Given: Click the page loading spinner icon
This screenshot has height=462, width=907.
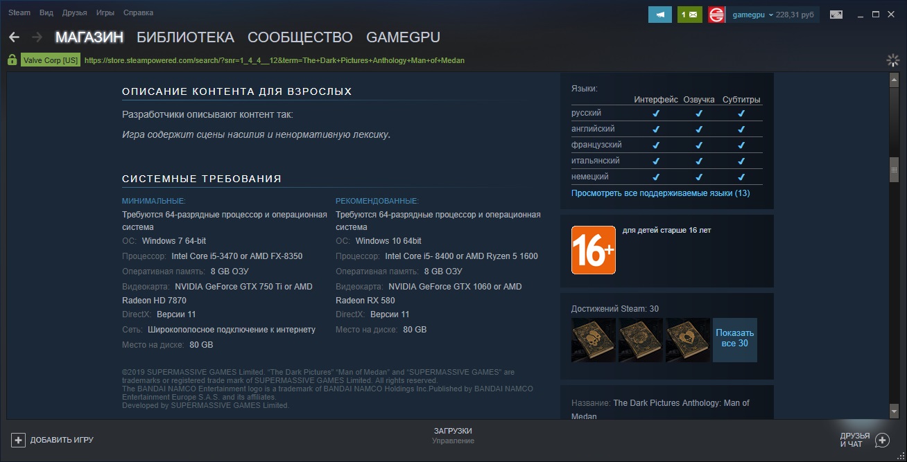Looking at the screenshot, I should [x=893, y=60].
